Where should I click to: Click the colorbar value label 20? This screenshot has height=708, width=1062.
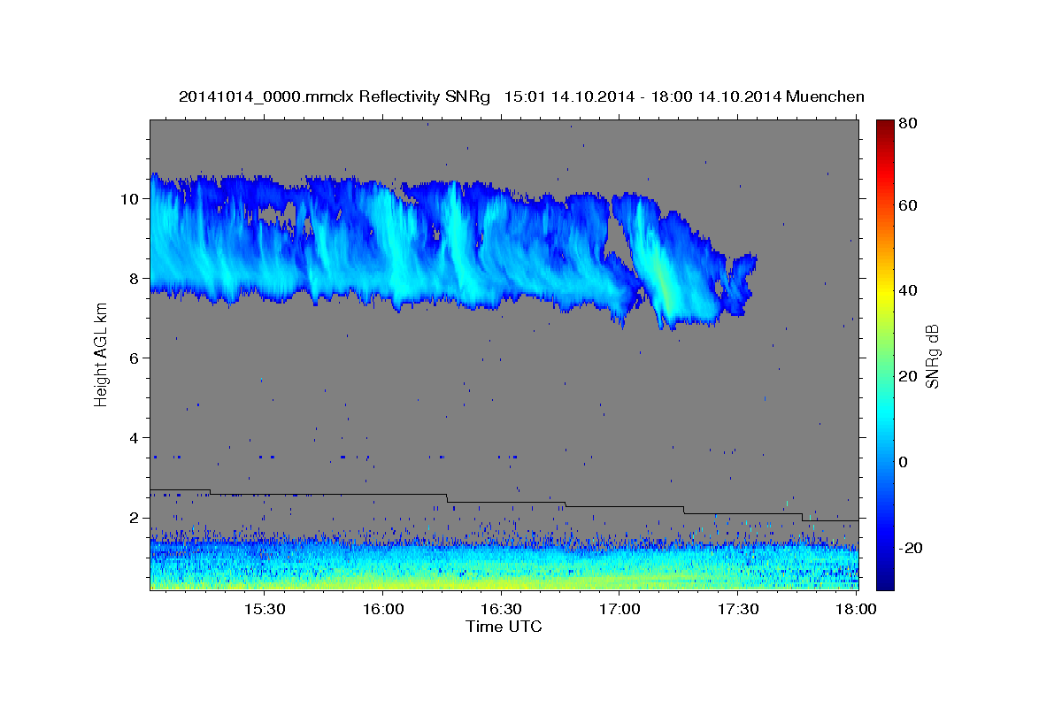907,376
